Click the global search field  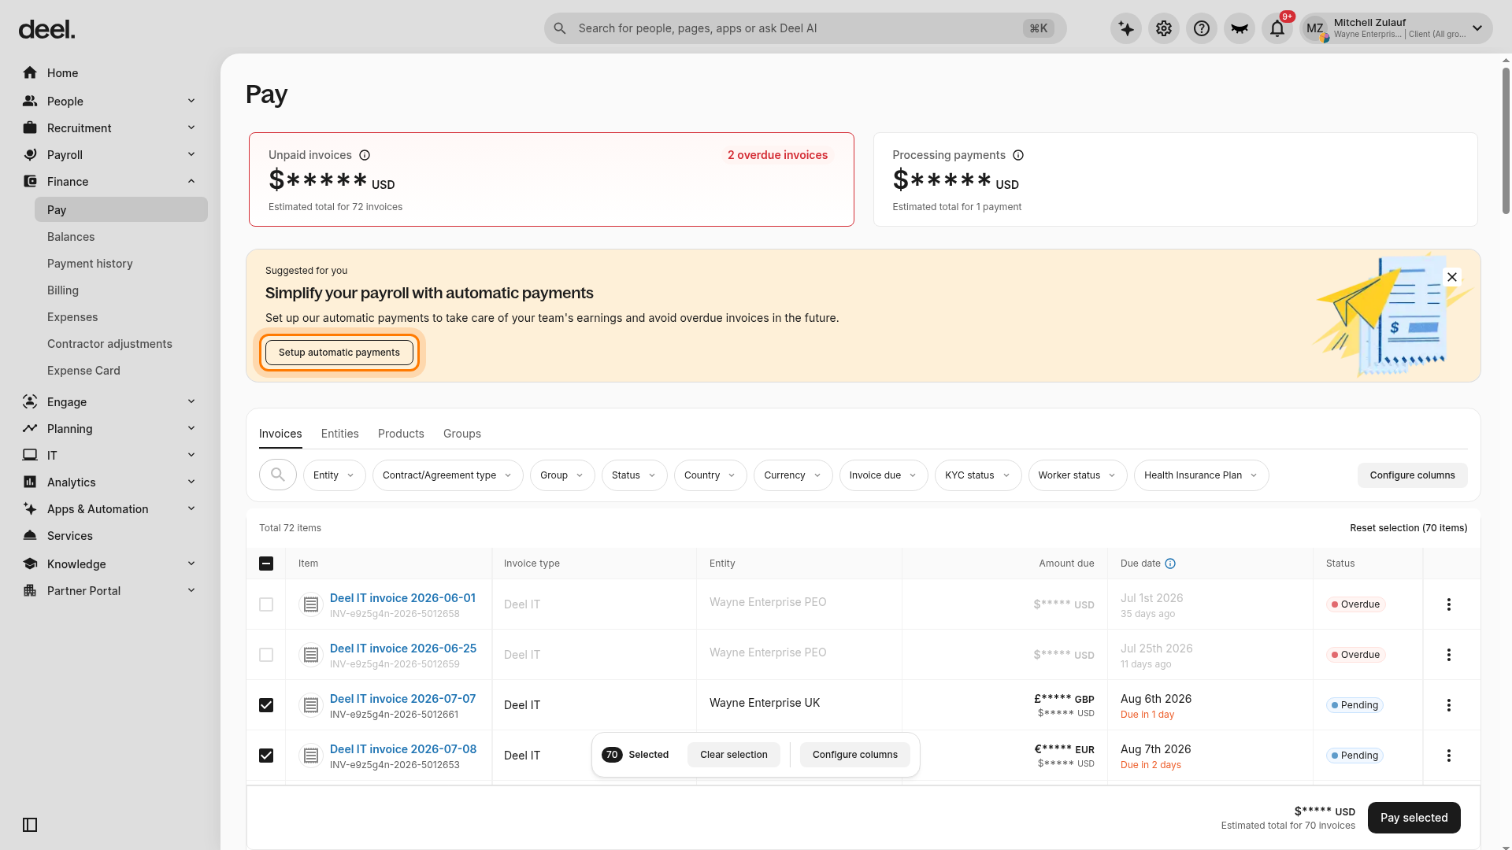tap(806, 28)
